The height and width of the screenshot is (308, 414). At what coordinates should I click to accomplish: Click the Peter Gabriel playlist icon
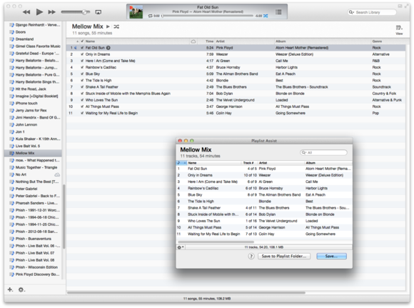(11, 189)
